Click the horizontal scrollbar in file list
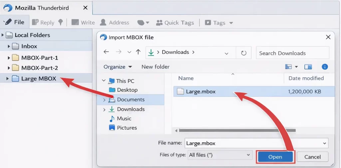The height and width of the screenshot is (168, 341). coord(237,130)
